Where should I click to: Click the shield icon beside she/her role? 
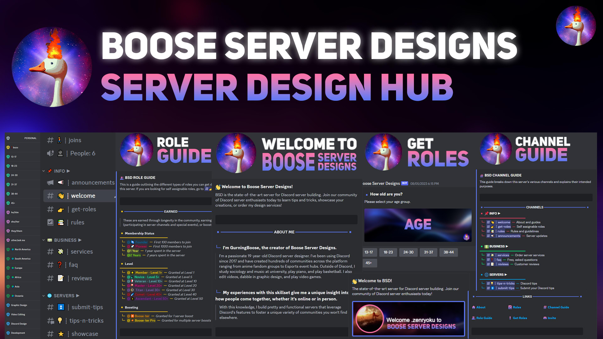(8, 222)
